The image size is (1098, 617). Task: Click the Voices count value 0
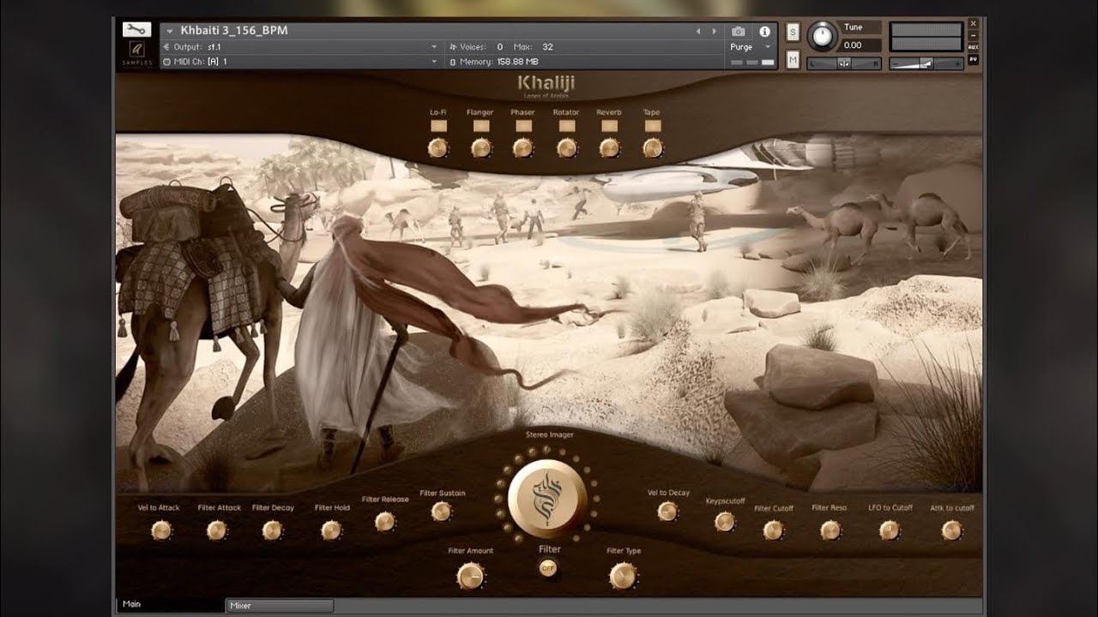[500, 47]
